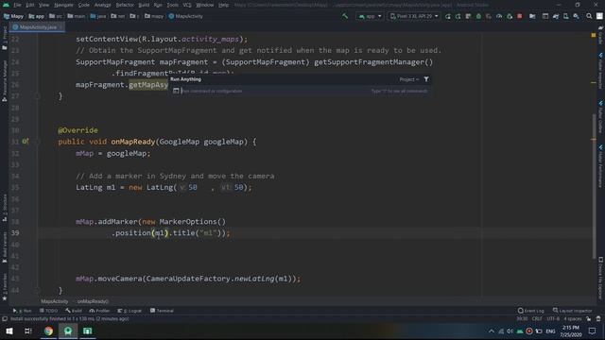Click onMapReady() in editor breadcrumb
This screenshot has width=605, height=340.
[x=93, y=301]
